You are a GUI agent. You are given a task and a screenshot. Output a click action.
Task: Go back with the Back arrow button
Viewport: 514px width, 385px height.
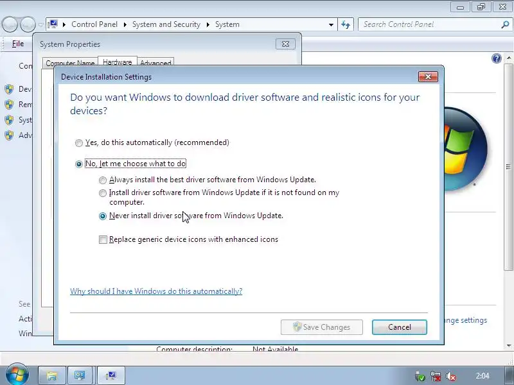pyautogui.click(x=10, y=24)
